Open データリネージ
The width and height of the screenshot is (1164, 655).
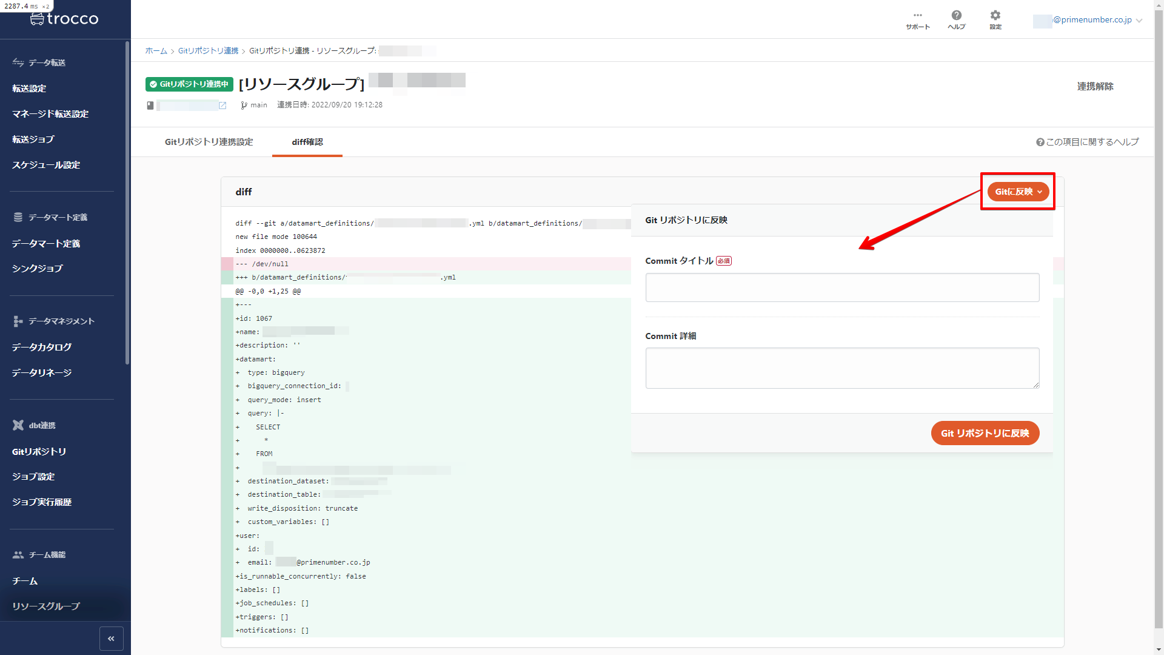[x=42, y=373]
